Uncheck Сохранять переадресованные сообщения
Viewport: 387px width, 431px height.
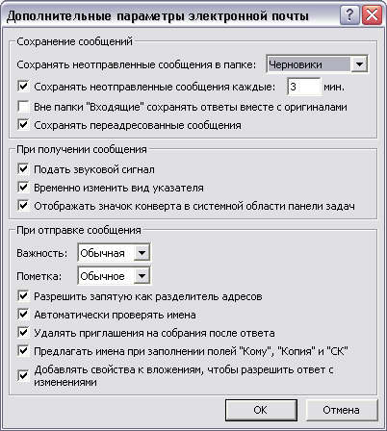coord(23,125)
